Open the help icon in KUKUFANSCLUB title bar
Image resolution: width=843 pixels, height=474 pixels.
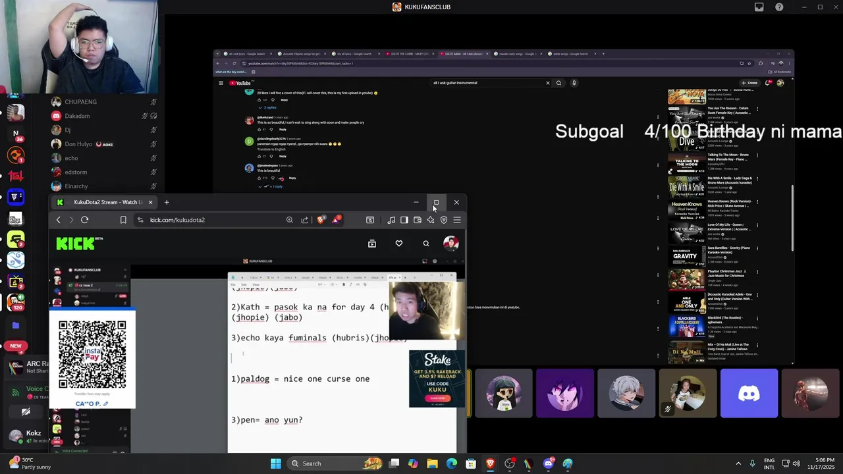(779, 7)
